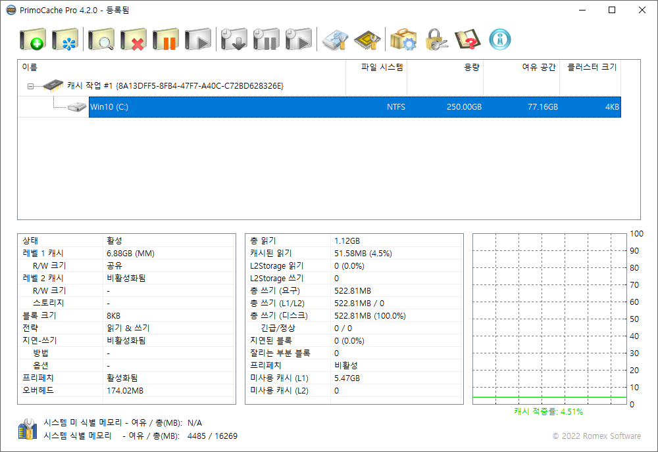Click the green cache hit rate graph line
Image resolution: width=658 pixels, height=452 pixels.
549,397
